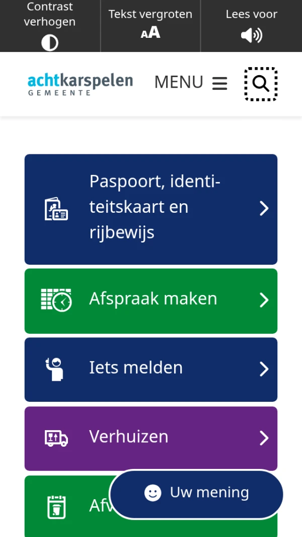Expand the Iets melden arrow
Viewport: 302px width, 537px height.
point(264,369)
